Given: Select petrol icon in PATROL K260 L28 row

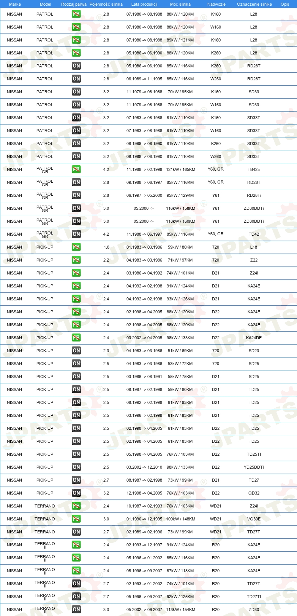Looking at the screenshot, I should pyautogui.click(x=76, y=53).
